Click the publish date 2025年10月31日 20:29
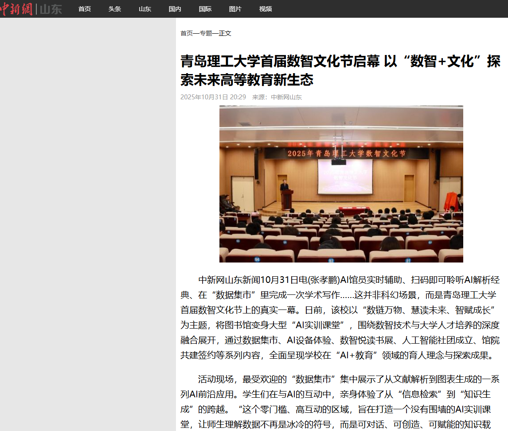508x431 pixels. (213, 97)
